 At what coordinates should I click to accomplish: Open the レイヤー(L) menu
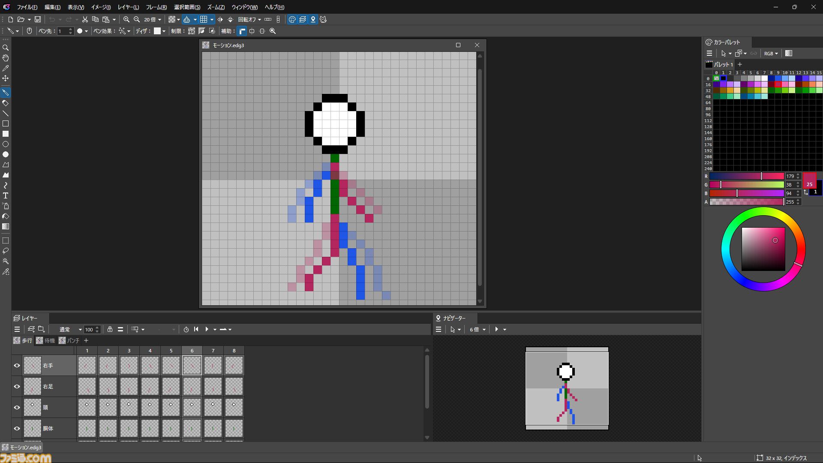point(128,7)
